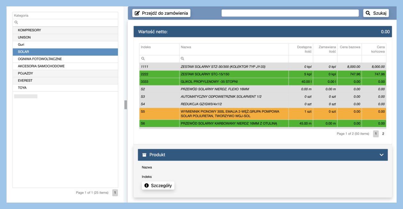This screenshot has height=209, width=403.
Task: Select the KOMPRESORY category
Action: click(x=29, y=30)
